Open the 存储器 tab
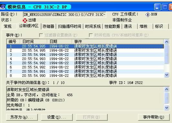The height and width of the screenshot is (123, 172). (x=48, y=26)
